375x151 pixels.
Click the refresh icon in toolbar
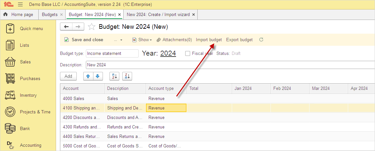(x=261, y=40)
